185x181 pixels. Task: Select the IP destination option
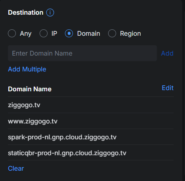click(44, 33)
